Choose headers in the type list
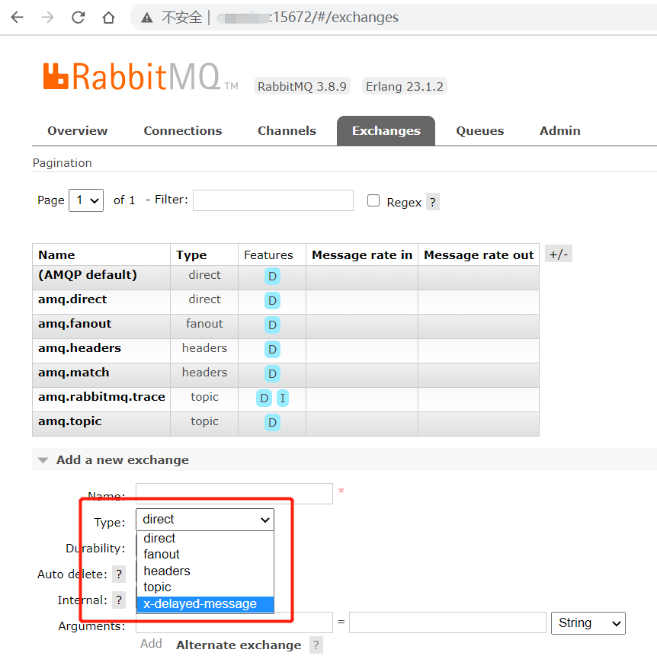 click(205, 571)
